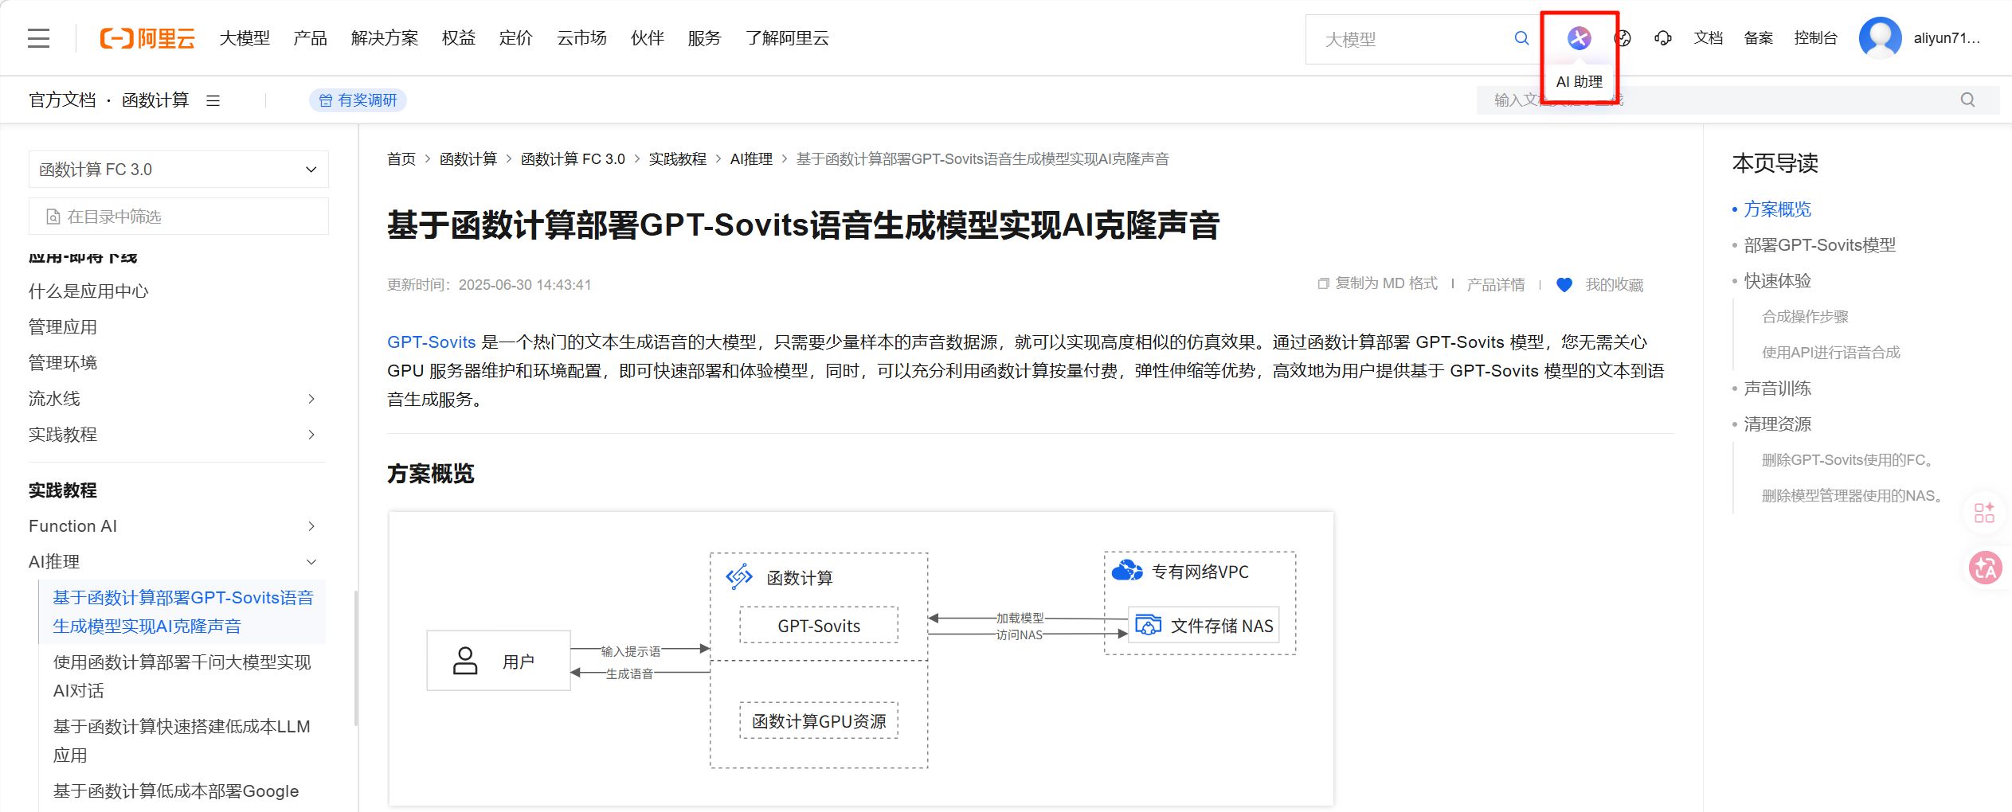Click the blue heart 我的收藏 icon
Viewport: 2012px width, 812px height.
(x=1564, y=284)
